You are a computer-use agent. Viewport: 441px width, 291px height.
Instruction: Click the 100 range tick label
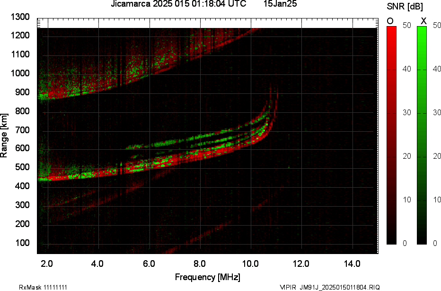point(22,242)
